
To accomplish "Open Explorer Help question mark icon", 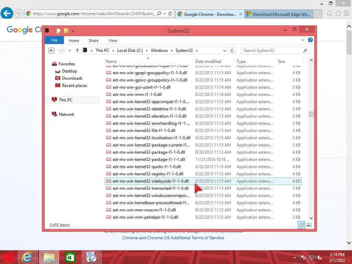I will [x=310, y=40].
